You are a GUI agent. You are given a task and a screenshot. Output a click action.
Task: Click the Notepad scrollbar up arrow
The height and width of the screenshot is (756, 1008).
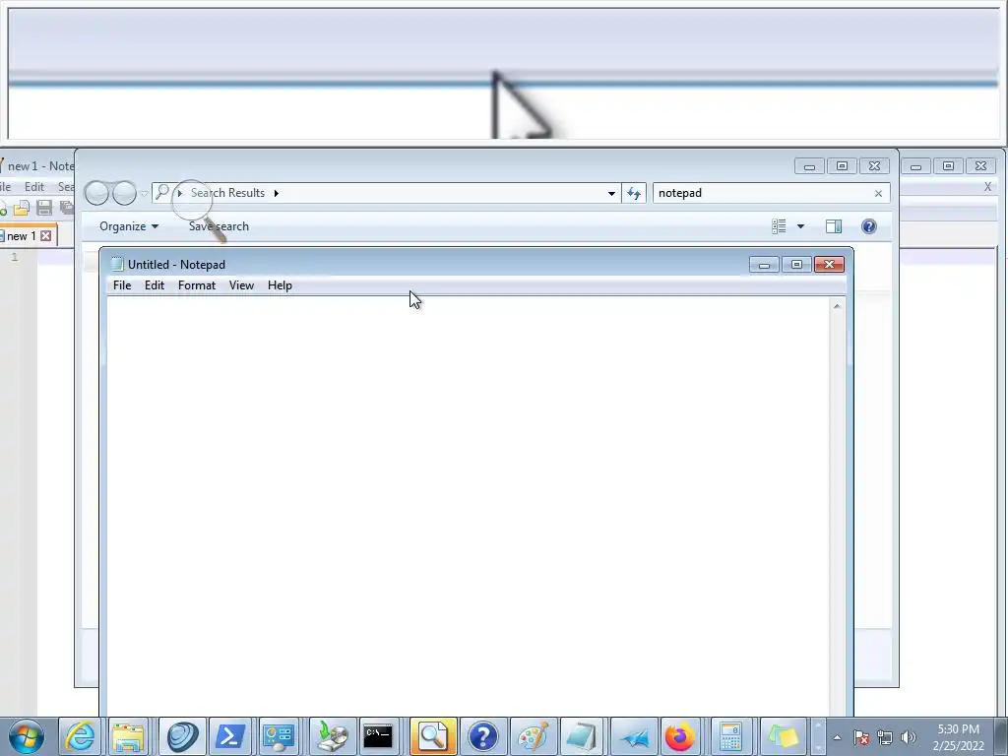(837, 306)
